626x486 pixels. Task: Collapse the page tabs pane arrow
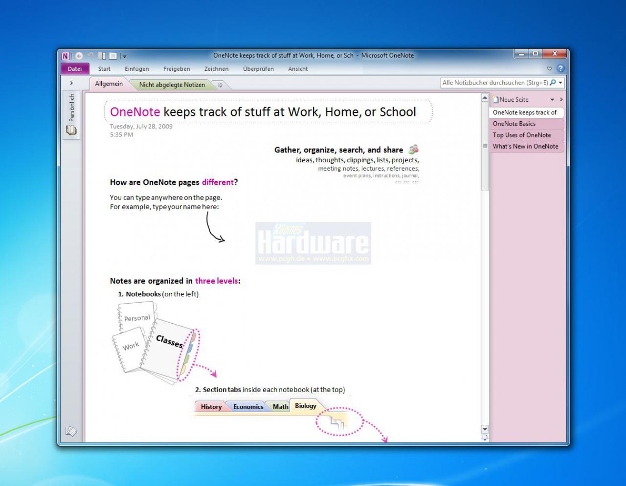tap(561, 100)
